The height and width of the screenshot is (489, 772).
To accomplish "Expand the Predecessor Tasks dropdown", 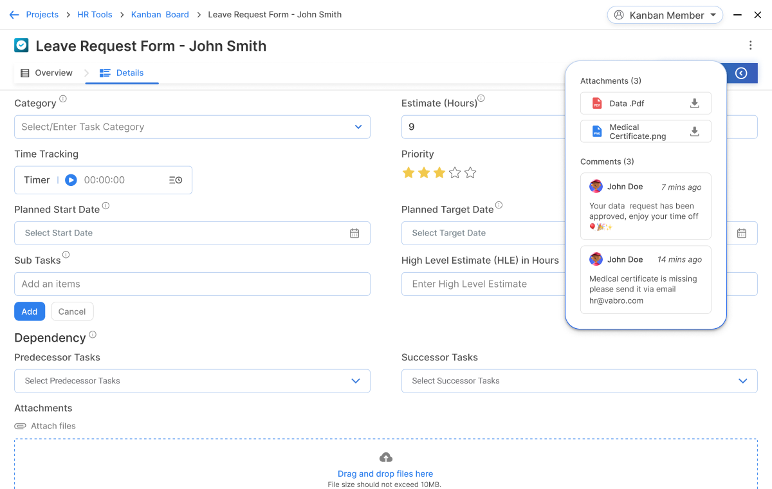I will (356, 381).
